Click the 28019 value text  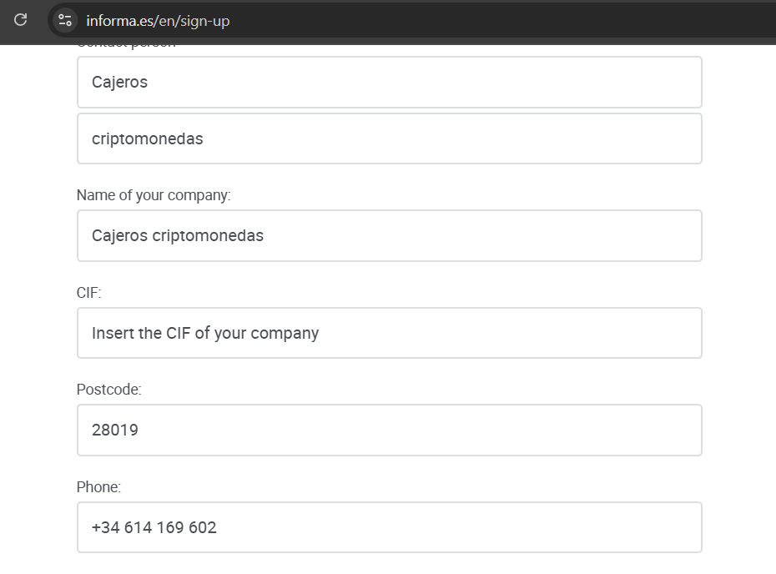tap(115, 430)
